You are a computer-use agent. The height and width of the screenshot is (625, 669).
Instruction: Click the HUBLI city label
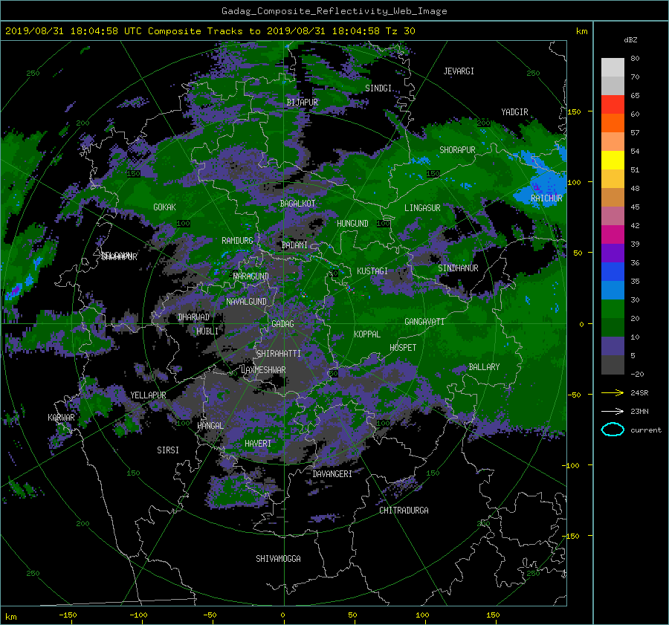pyautogui.click(x=207, y=331)
